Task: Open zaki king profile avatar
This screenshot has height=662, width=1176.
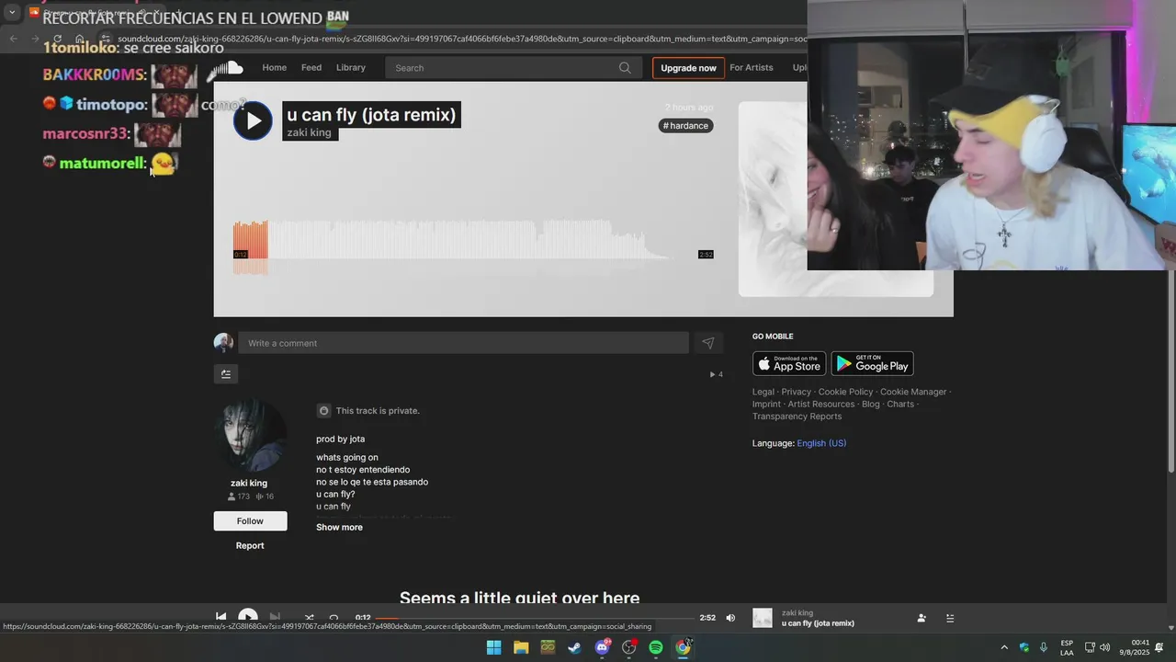Action: click(x=250, y=435)
